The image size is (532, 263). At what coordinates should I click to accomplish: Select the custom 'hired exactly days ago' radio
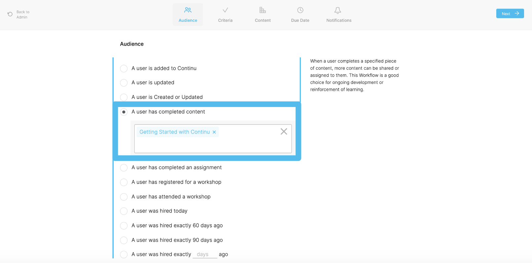124,254
